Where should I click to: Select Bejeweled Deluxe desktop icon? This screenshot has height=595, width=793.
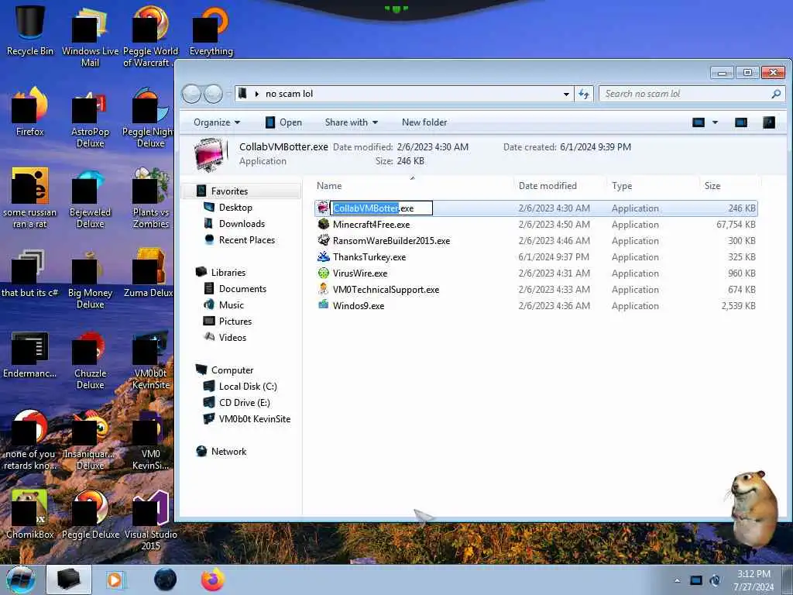coord(90,198)
